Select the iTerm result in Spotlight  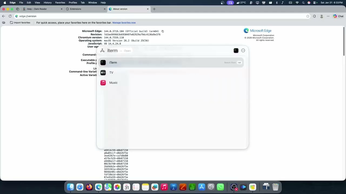(x=171, y=63)
